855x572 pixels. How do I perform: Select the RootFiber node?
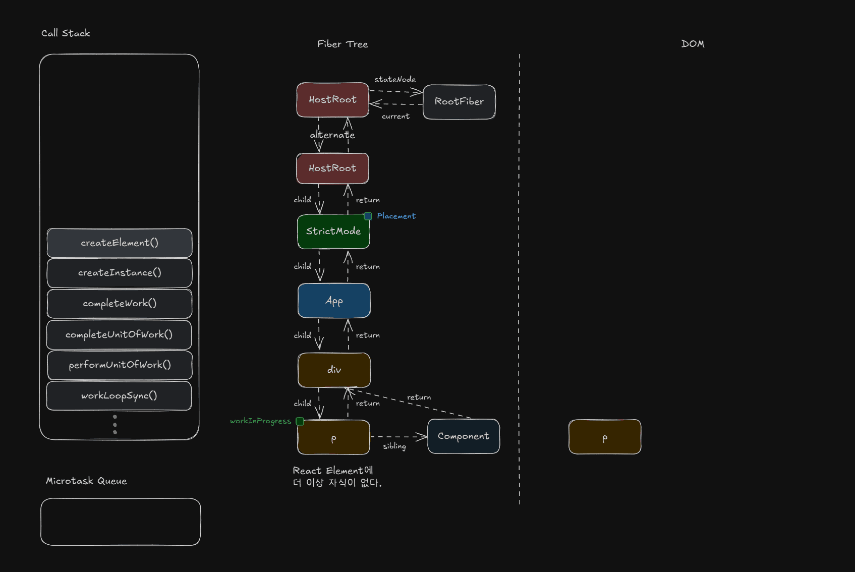tap(459, 101)
